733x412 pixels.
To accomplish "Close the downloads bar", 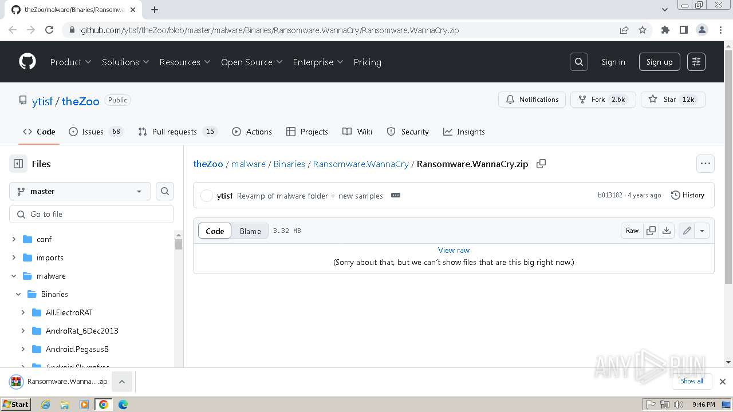I will click(x=723, y=381).
